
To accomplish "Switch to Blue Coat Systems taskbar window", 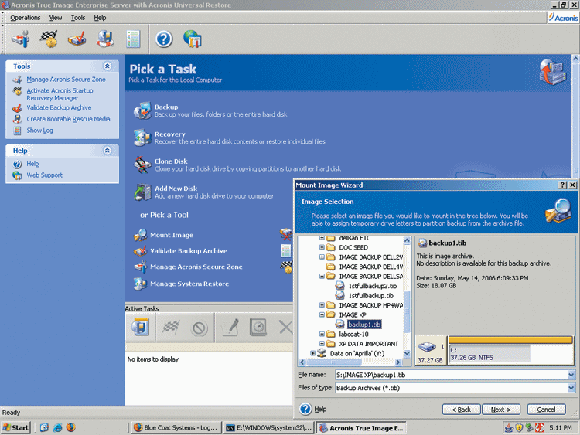I will click(176, 427).
